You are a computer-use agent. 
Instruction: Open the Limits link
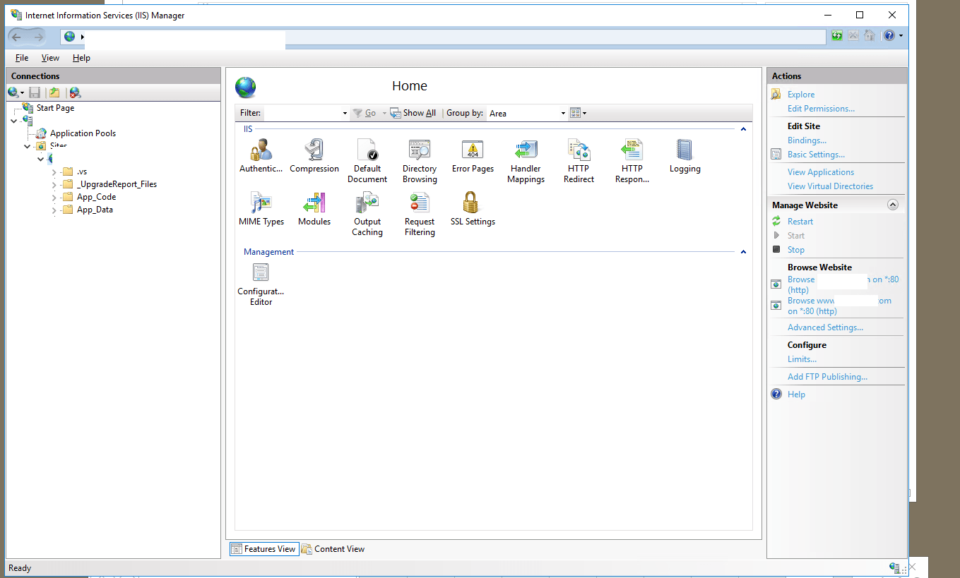click(x=802, y=359)
